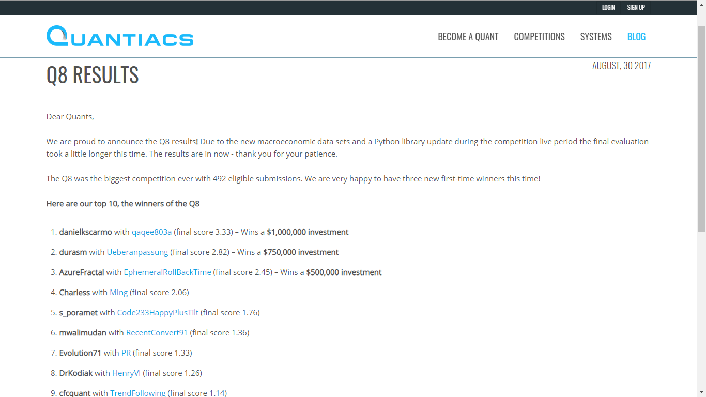Click the username cfcquant
Viewport: 706px width, 397px height.
[x=75, y=393]
